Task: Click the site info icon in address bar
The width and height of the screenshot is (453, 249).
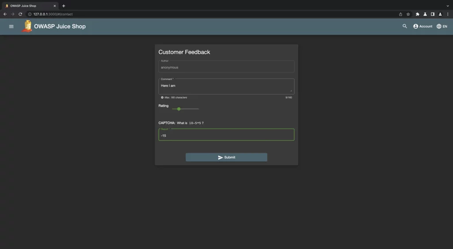Action: (30, 14)
